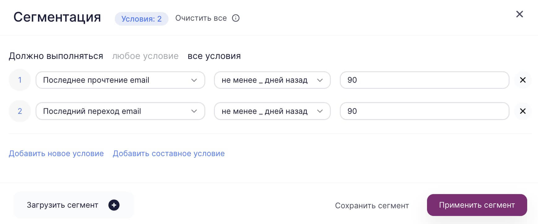Click the plus icon on Загрузить сегмент
Image resolution: width=538 pixels, height=224 pixels.
click(x=114, y=205)
